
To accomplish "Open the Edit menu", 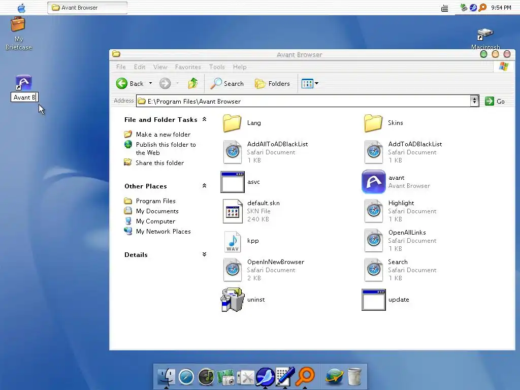I will point(140,67).
